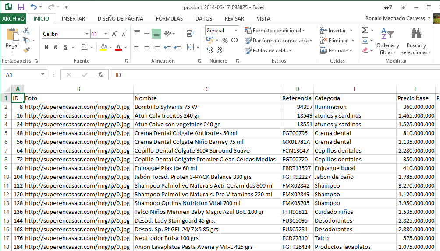This screenshot has height=251, width=440.
Task: Toggle bold (N) formatting
Action: pyautogui.click(x=46, y=47)
